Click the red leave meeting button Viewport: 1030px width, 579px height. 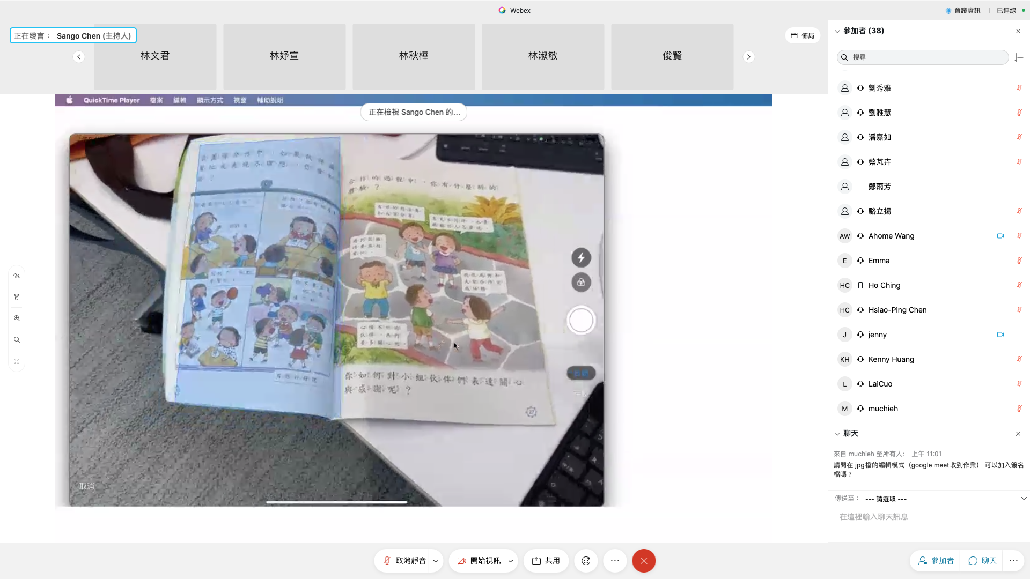point(643,561)
